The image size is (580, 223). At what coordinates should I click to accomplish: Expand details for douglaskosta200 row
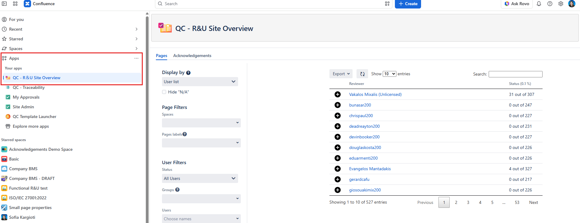[x=338, y=147]
